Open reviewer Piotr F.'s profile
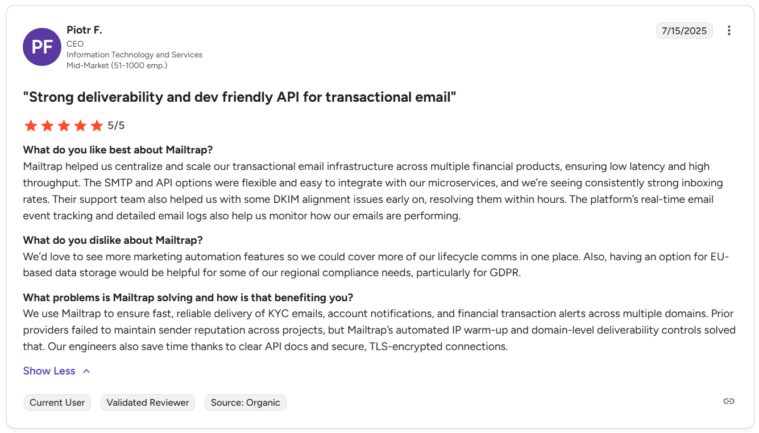 click(x=84, y=30)
